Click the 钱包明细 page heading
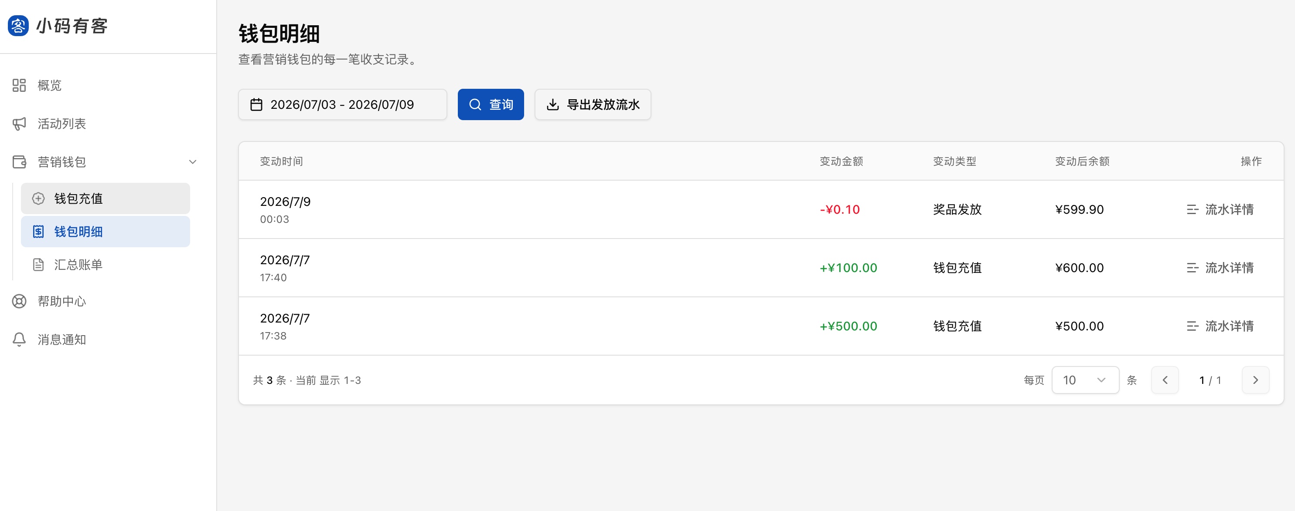This screenshot has height=511, width=1295. 279,34
